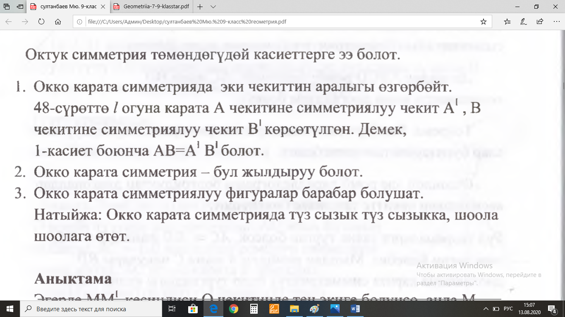Select Microsoft Edge taskbar icon
The height and width of the screenshot is (317, 565).
[x=213, y=309]
